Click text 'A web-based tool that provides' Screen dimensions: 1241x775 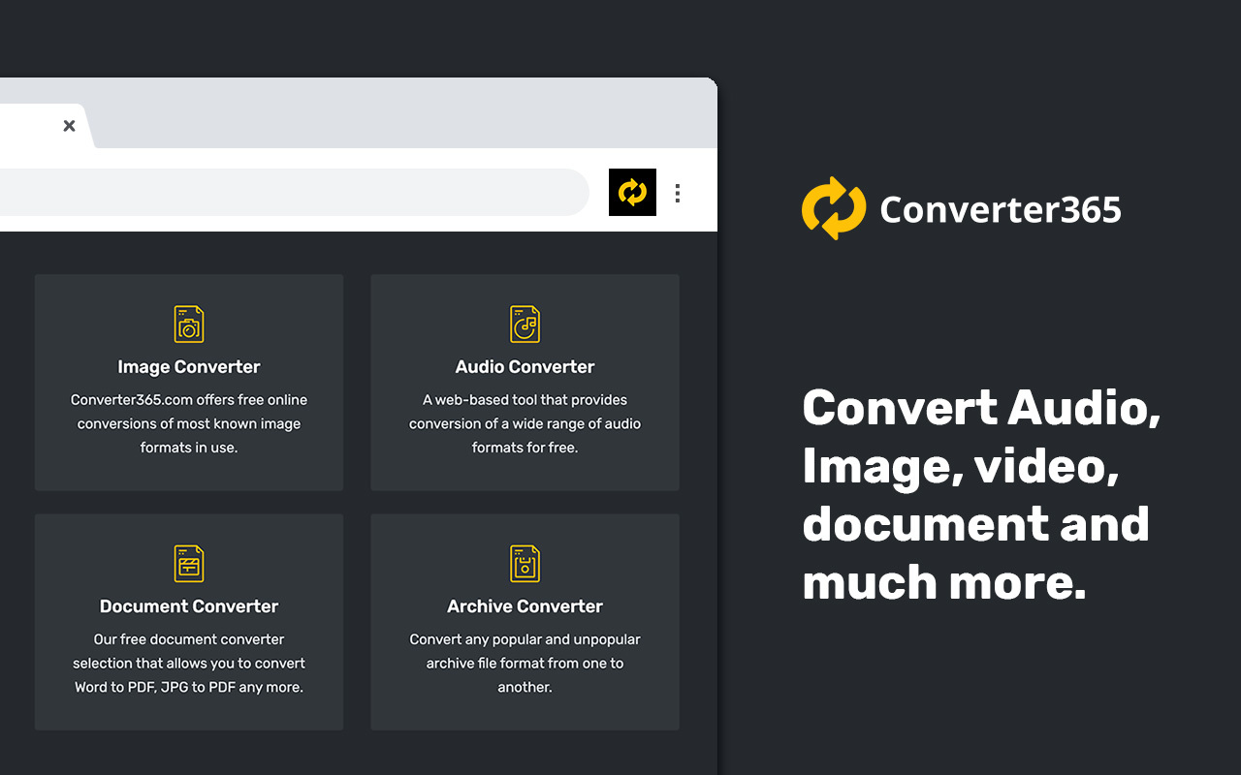coord(525,400)
